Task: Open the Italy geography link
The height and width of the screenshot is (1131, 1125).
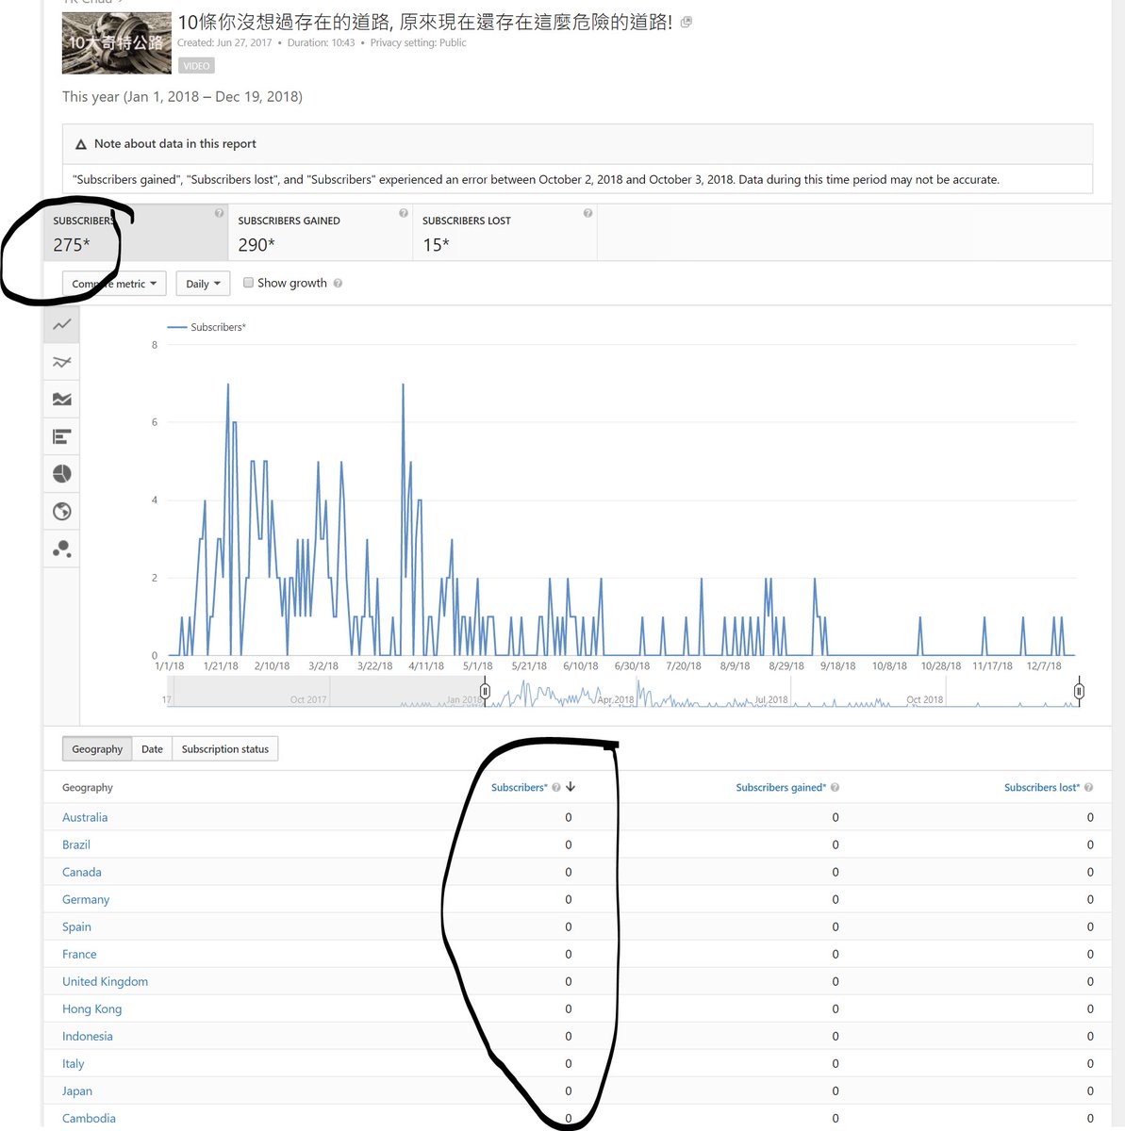Action: [x=74, y=1063]
